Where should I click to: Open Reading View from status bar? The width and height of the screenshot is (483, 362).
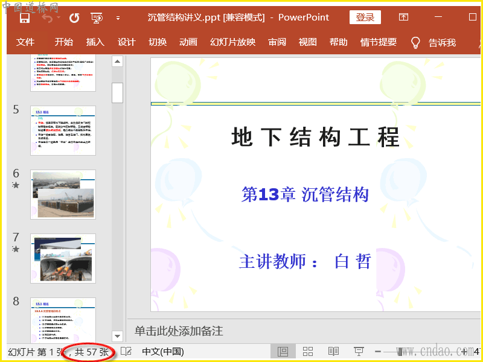coord(333,351)
